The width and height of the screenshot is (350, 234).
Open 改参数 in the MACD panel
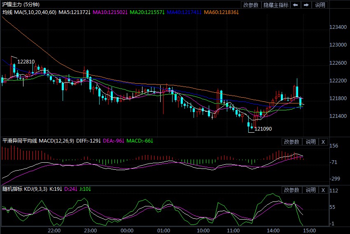(292, 142)
